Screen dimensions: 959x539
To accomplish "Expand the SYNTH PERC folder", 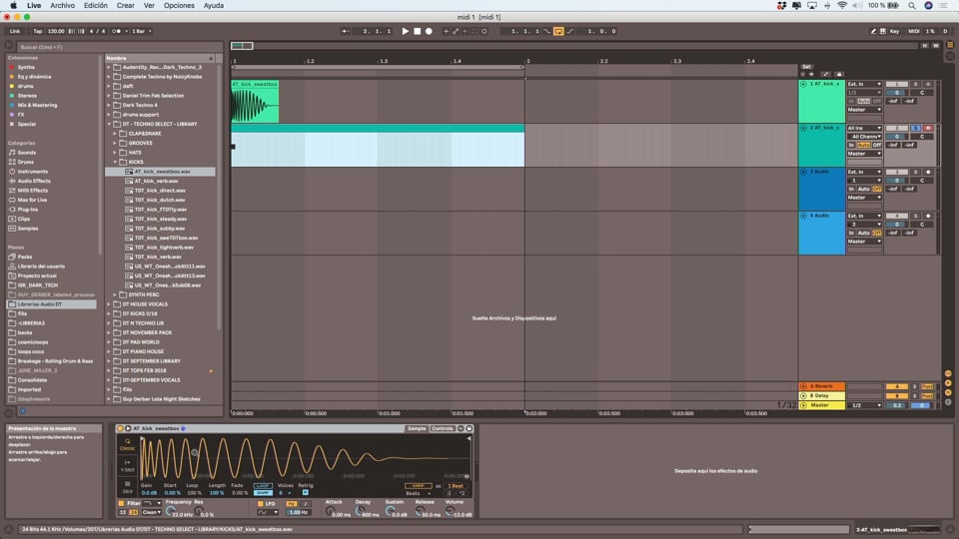I will coord(115,294).
